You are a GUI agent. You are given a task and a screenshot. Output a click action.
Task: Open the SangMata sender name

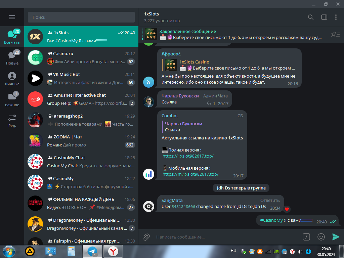[x=172, y=201]
